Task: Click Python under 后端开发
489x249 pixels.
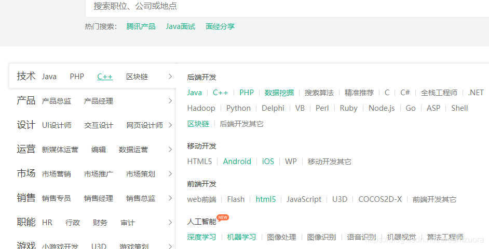Action: click(x=239, y=109)
